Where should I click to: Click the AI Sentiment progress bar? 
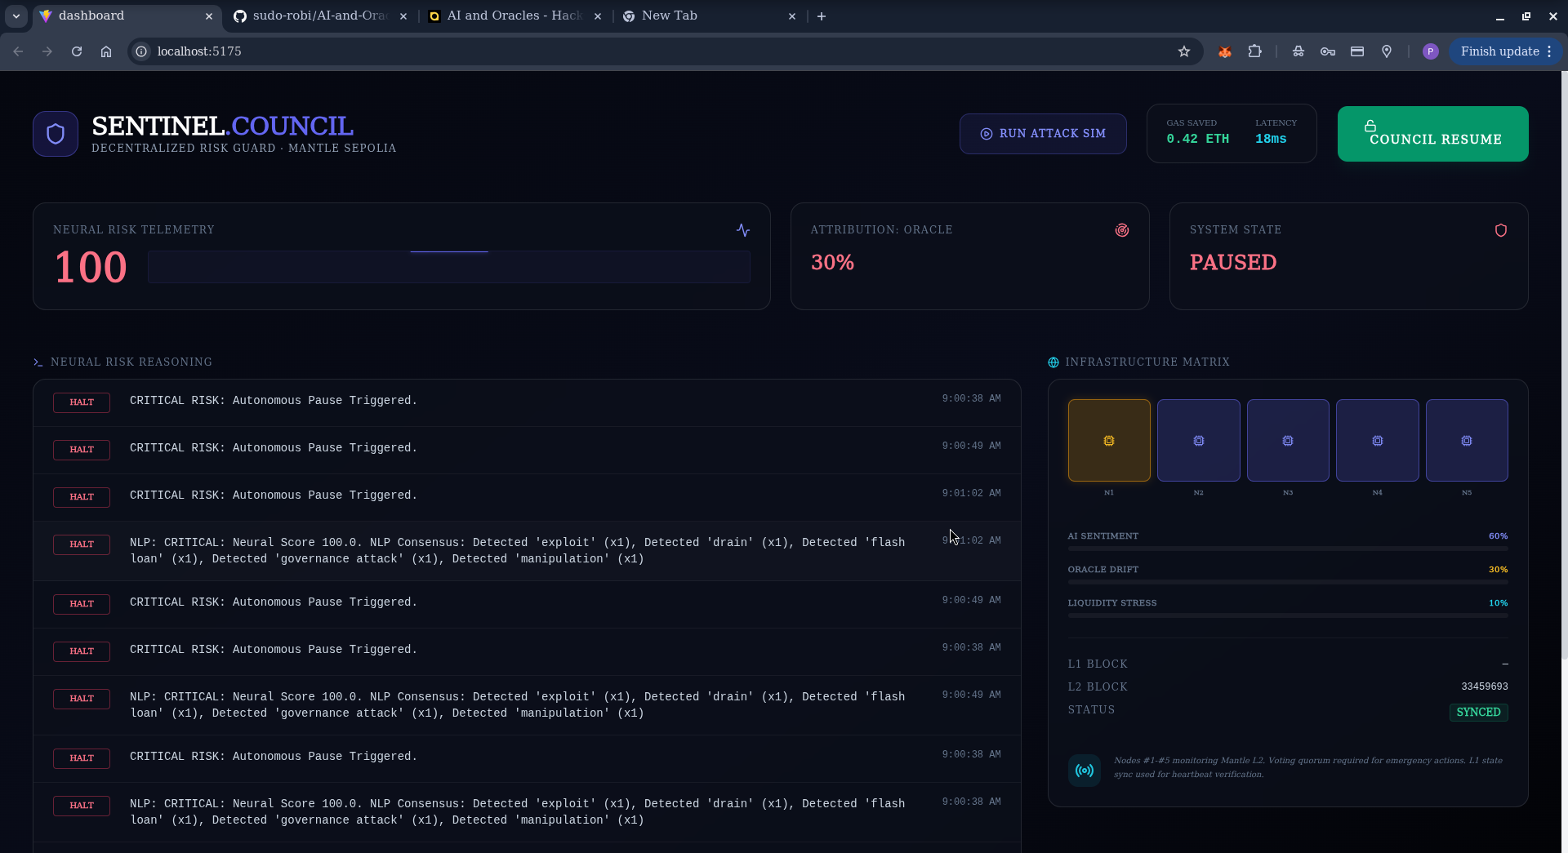(x=1288, y=549)
